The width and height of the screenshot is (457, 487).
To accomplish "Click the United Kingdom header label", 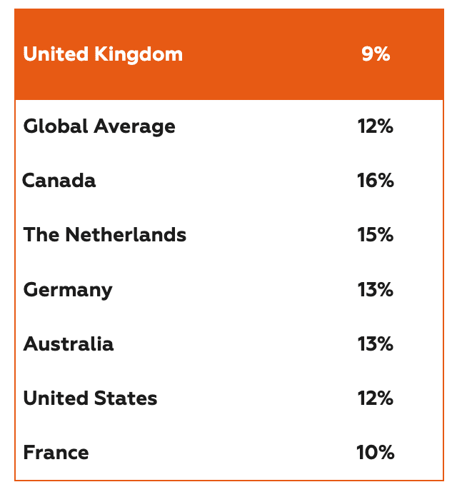I will [x=103, y=55].
